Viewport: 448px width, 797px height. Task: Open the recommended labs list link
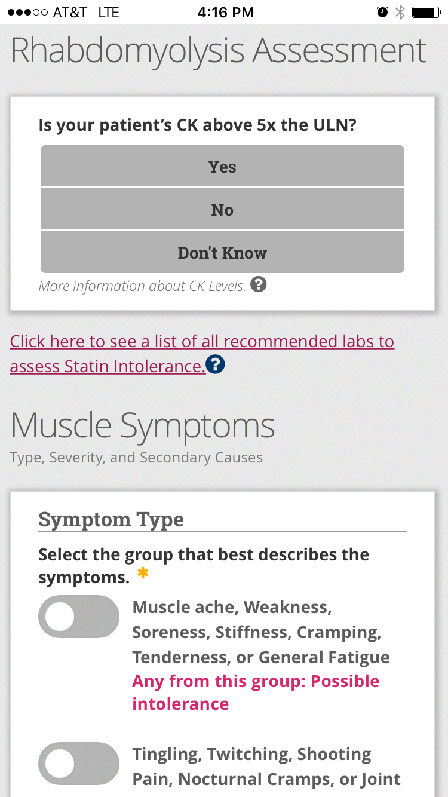pyautogui.click(x=202, y=342)
